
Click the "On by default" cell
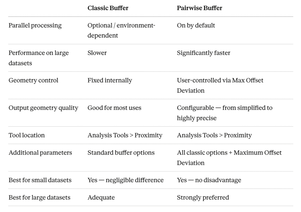pyautogui.click(x=196, y=25)
